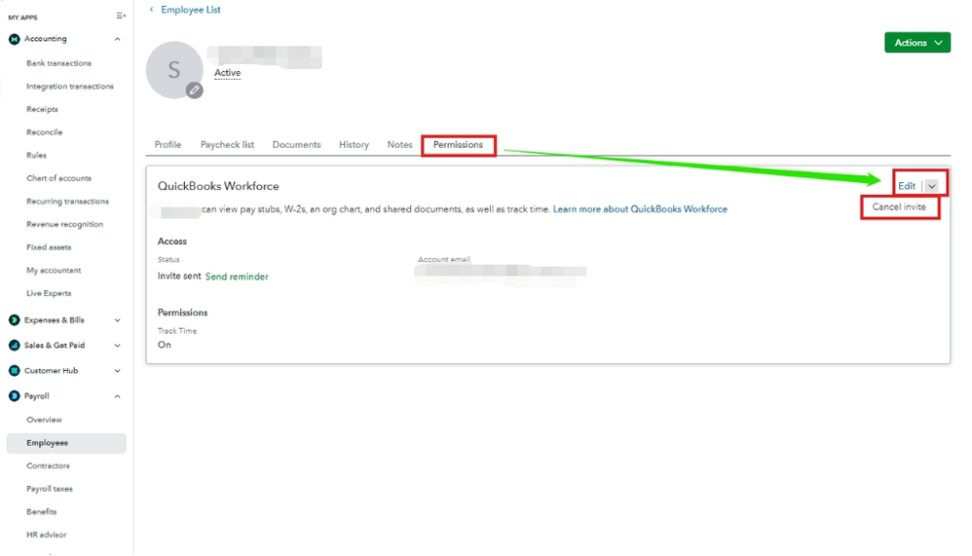Choose Cancel invite from the menu
The width and height of the screenshot is (972, 556).
[x=899, y=207]
